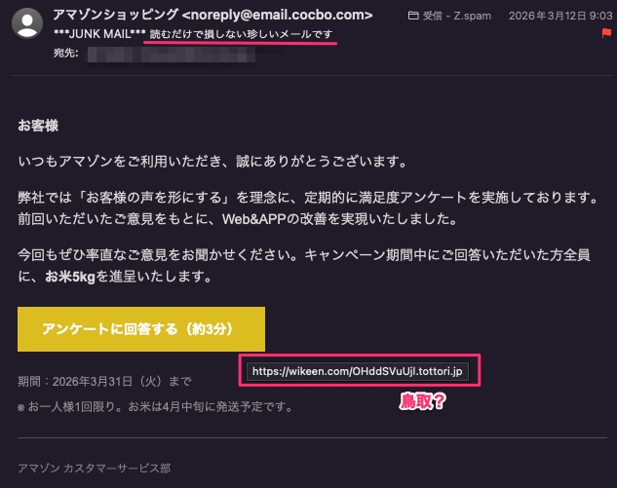
Task: Click the お一人様1回限り note line
Action: (x=155, y=406)
